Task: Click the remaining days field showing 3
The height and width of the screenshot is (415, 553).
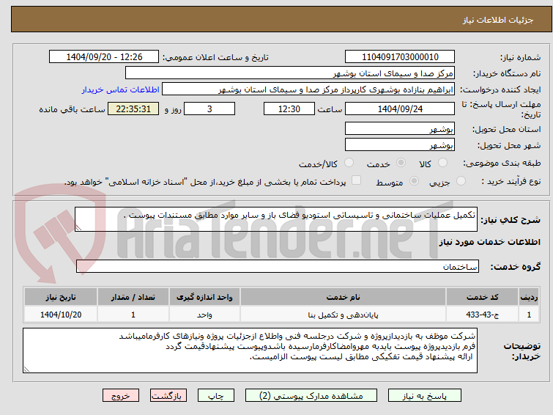Action: pyautogui.click(x=209, y=109)
